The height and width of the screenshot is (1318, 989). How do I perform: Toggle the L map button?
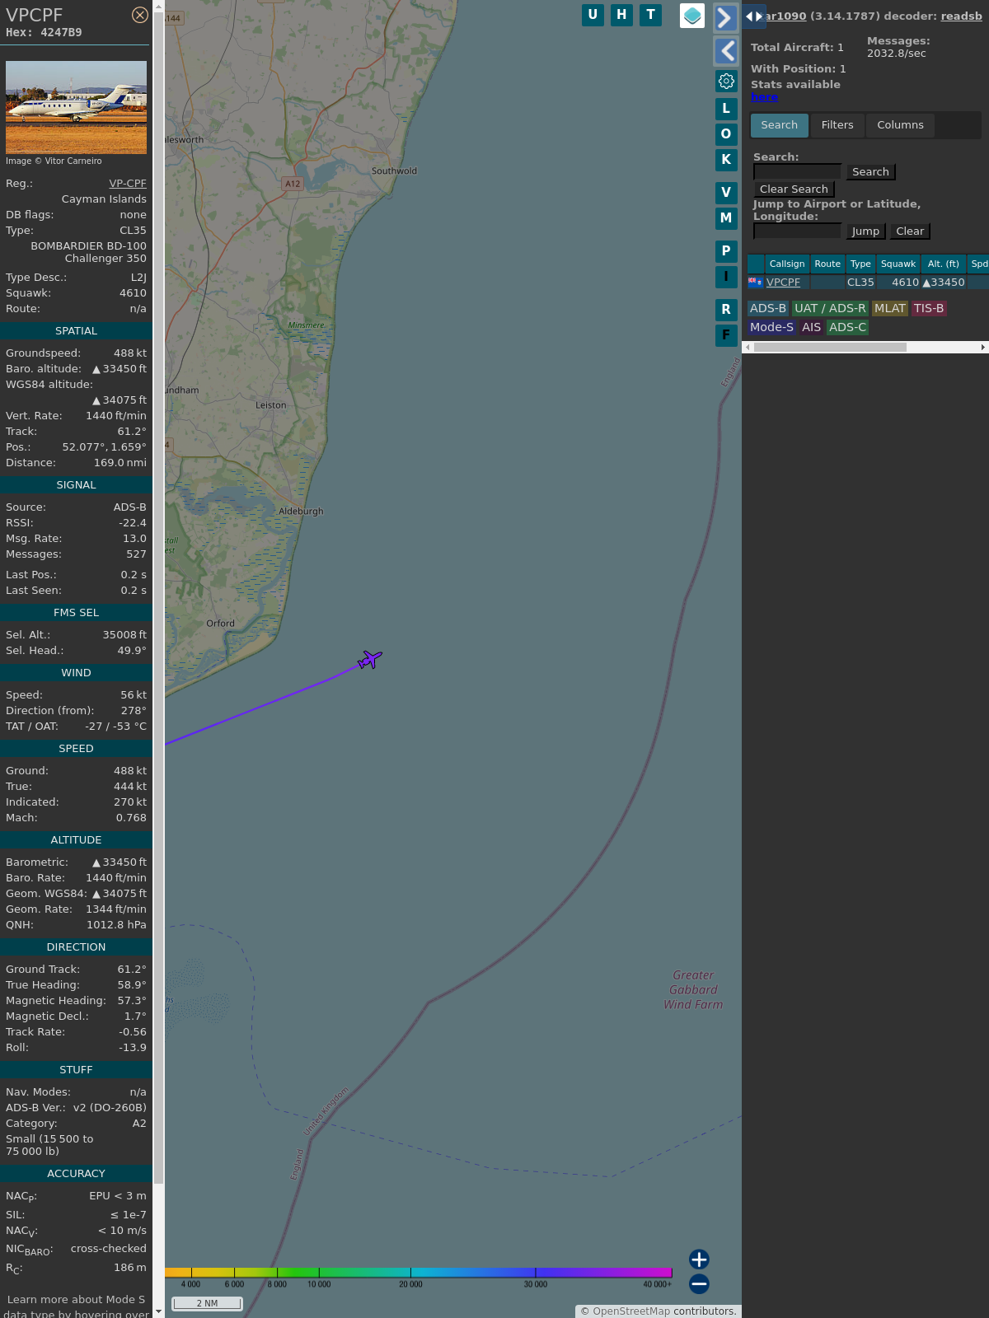point(726,109)
